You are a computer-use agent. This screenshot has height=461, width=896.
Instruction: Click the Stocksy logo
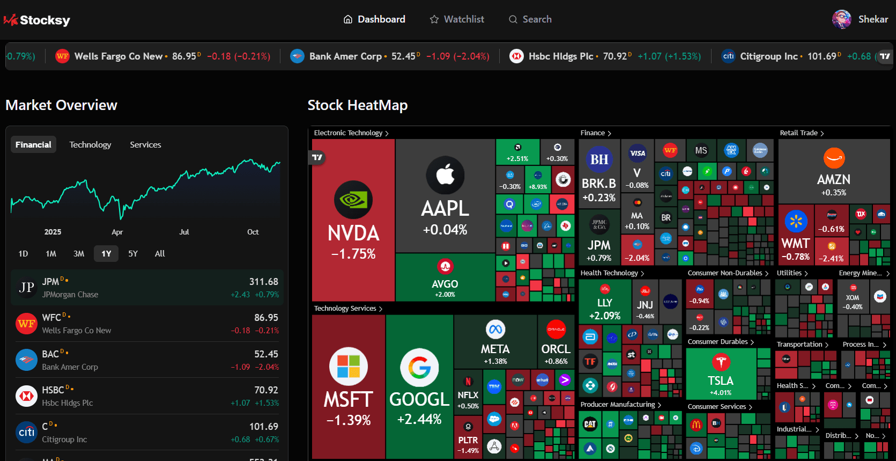coord(36,20)
